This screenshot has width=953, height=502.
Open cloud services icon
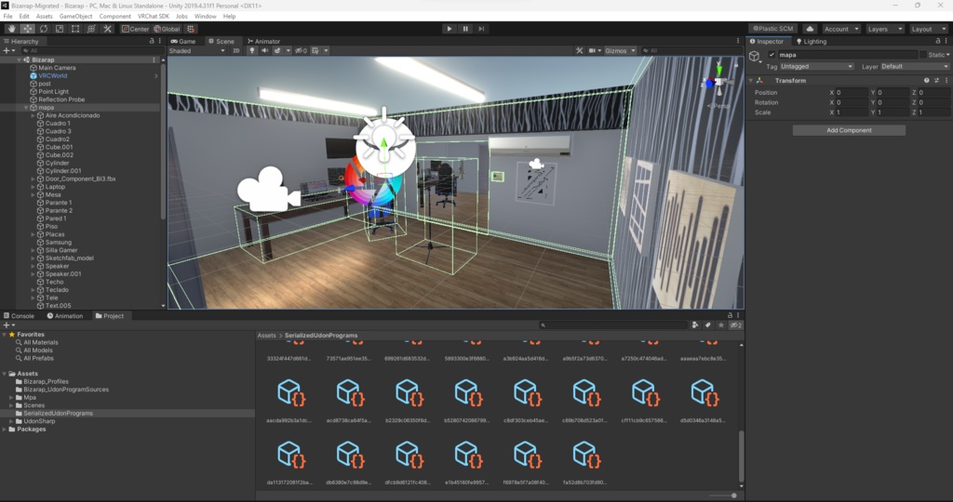pyautogui.click(x=810, y=29)
